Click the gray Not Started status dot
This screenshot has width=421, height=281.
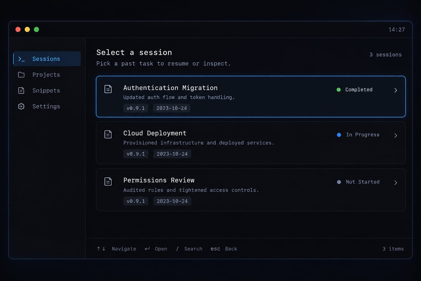pos(339,182)
